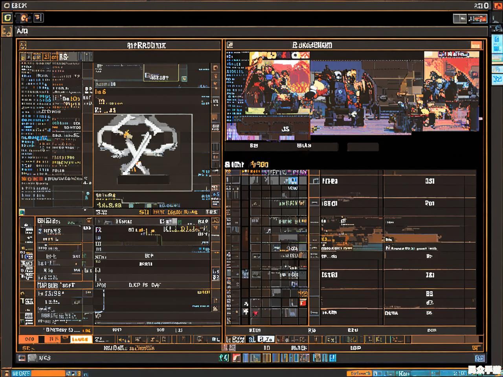Image resolution: width=503 pixels, height=377 pixels.
Task: Select the first orange tab in lower-left tab row
Action: [x=29, y=339]
